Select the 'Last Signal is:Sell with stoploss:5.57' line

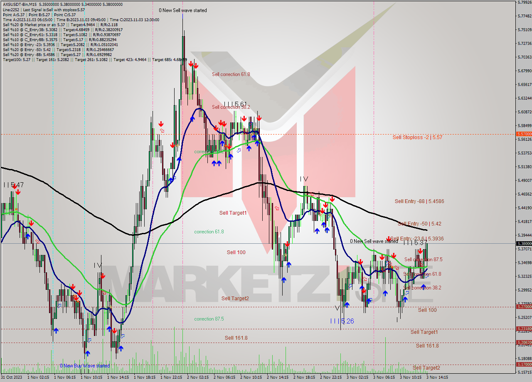[x=53, y=10]
